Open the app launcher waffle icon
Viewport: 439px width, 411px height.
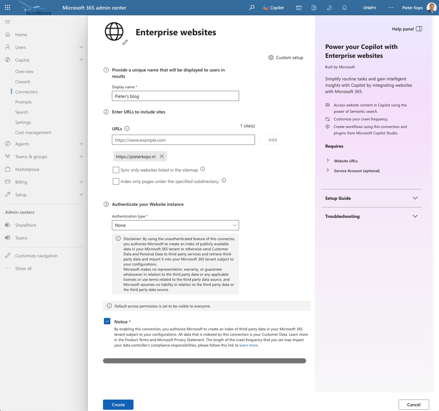tap(8, 8)
